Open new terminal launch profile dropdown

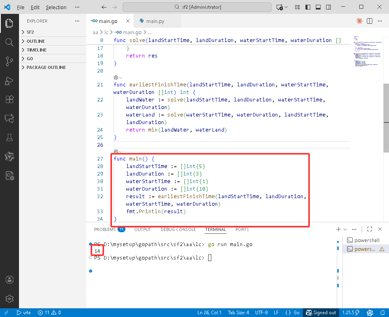[x=345, y=229]
